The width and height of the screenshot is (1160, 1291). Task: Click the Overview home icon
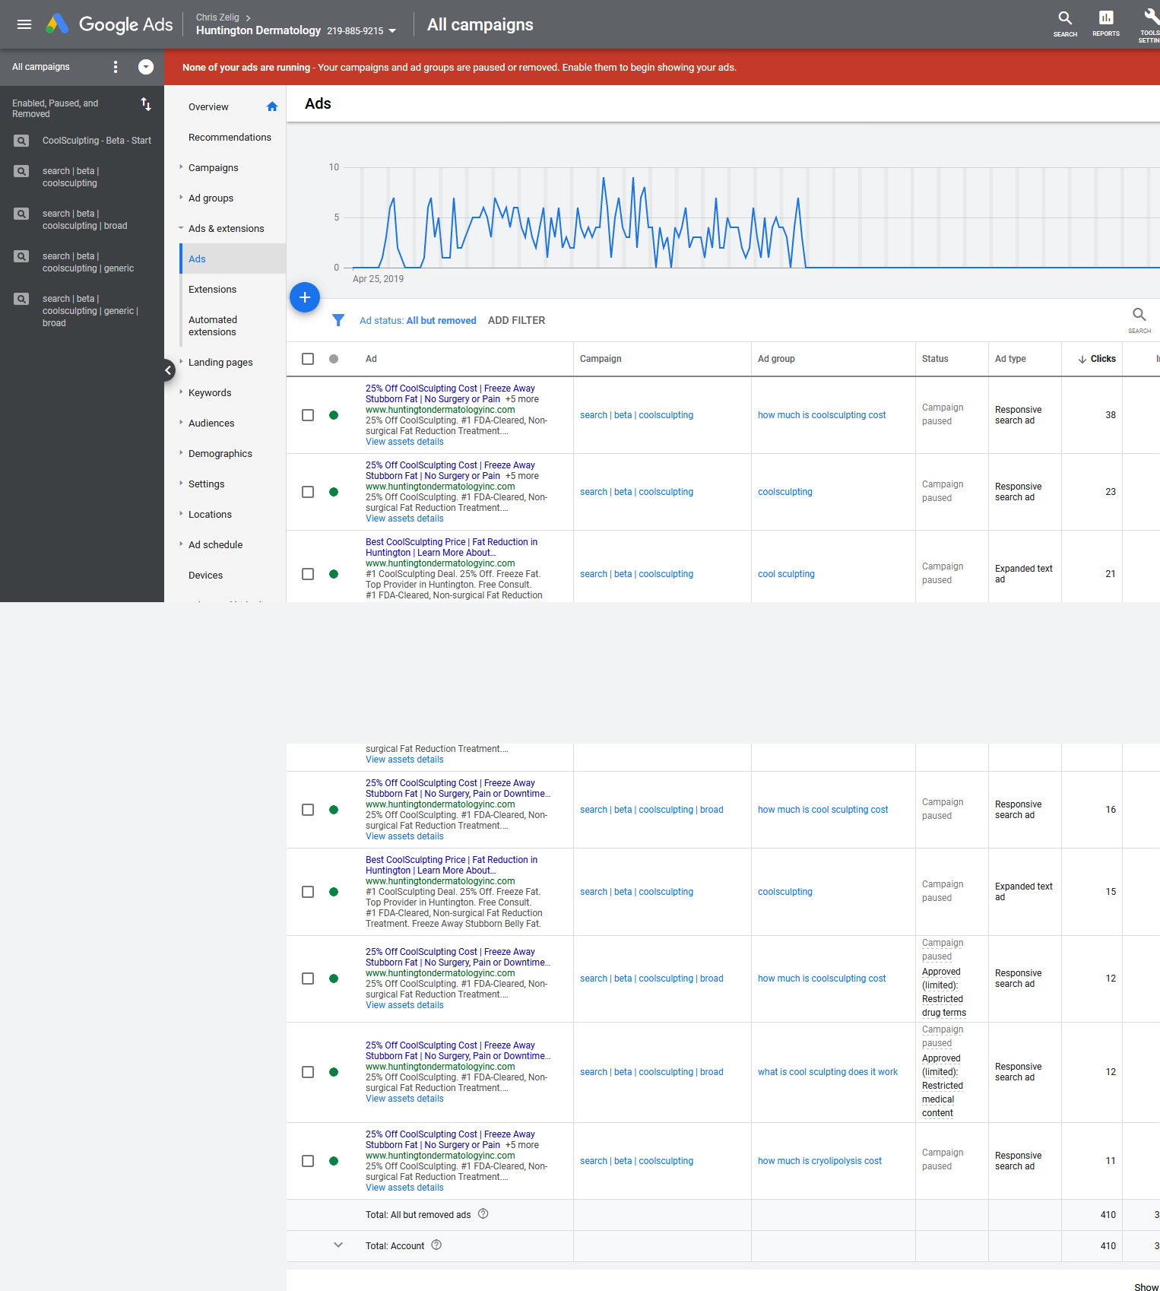(x=272, y=106)
